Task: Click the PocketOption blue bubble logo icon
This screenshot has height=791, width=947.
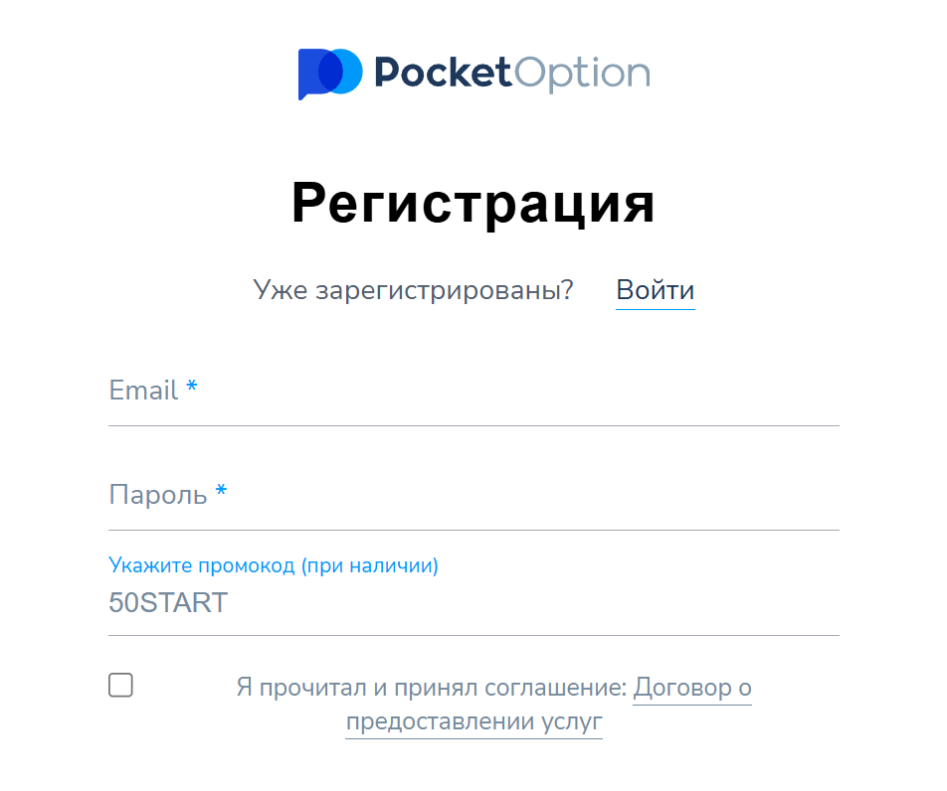Action: 329,74
